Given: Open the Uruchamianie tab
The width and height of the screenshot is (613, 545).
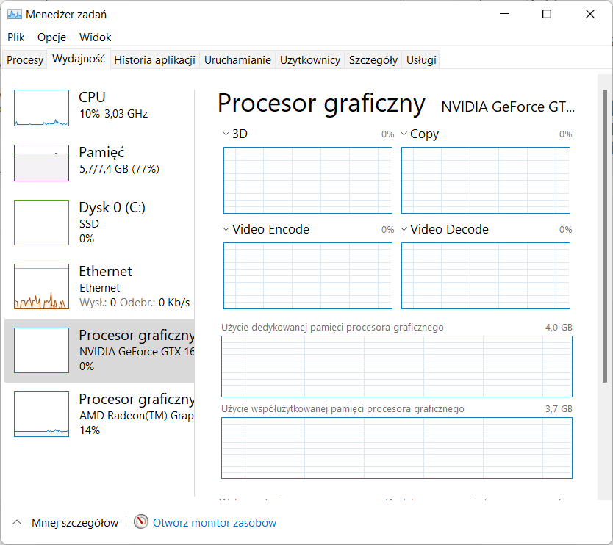Looking at the screenshot, I should 237,60.
